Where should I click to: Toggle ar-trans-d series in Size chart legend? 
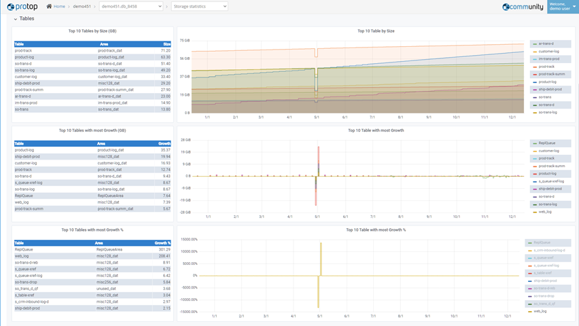tap(546, 43)
